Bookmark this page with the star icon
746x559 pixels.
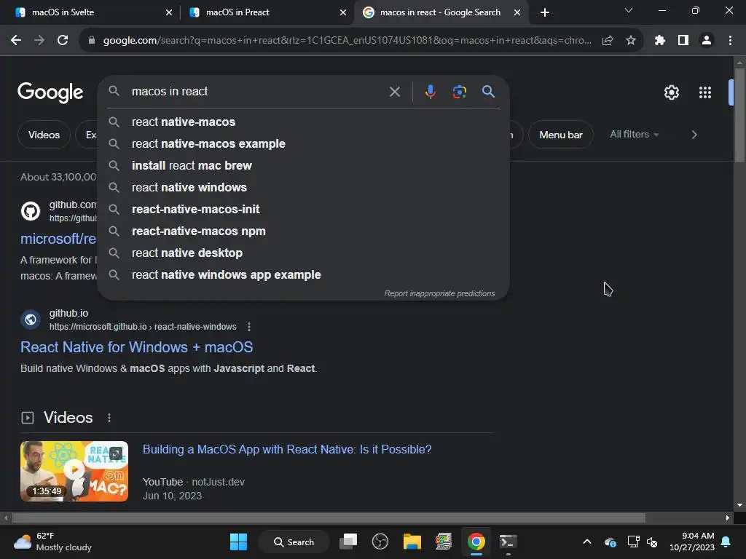[631, 41]
